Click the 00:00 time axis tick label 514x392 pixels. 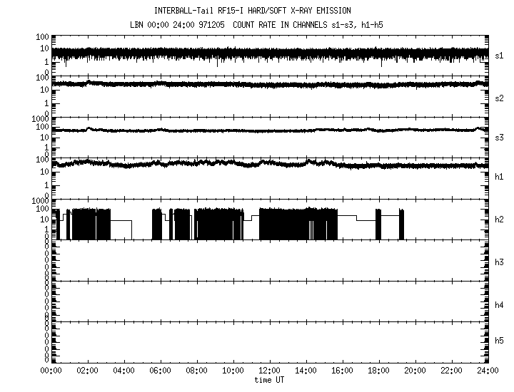50,371
